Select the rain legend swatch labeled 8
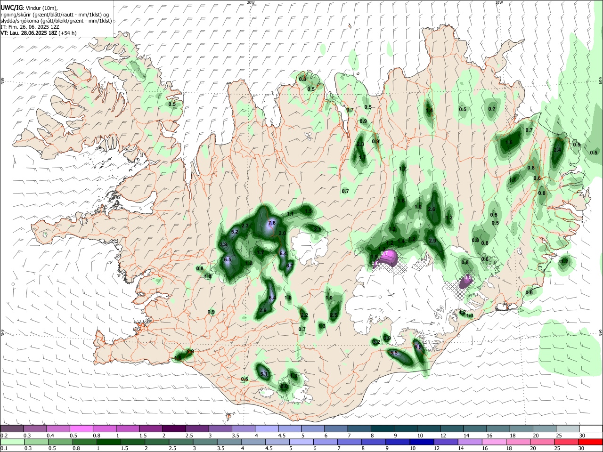 coord(374,442)
